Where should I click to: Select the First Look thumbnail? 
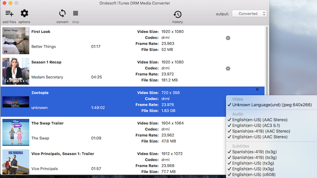[16, 41]
